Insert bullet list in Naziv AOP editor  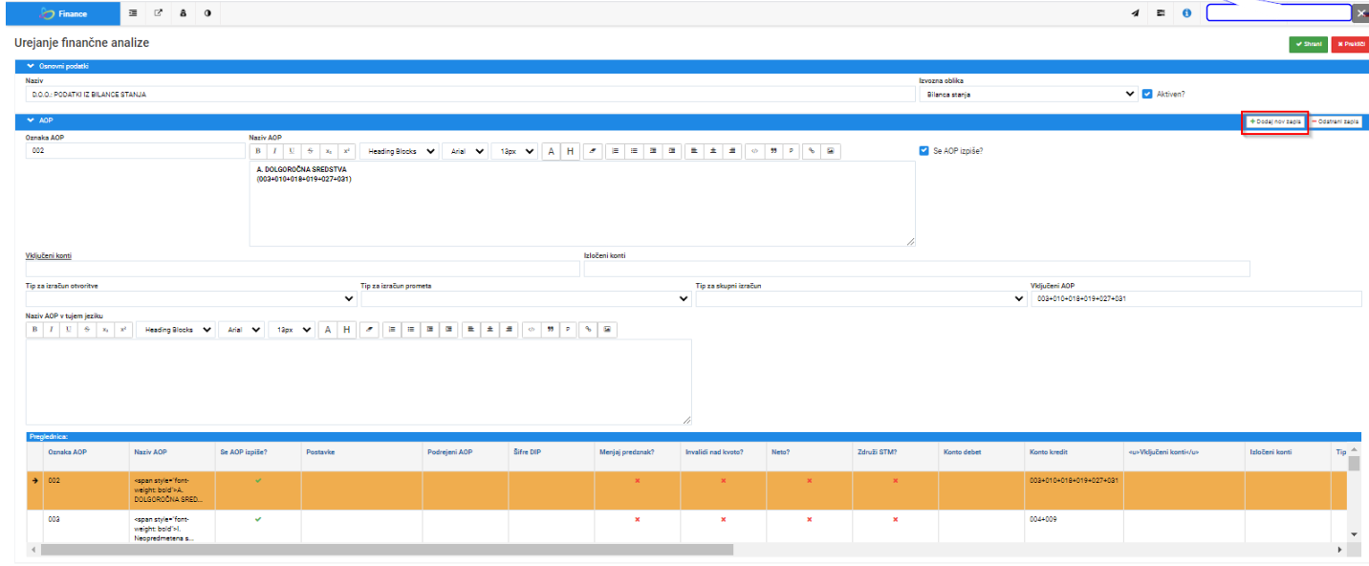click(x=635, y=151)
